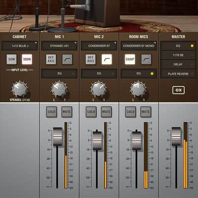The width and height of the screenshot is (198, 198).
Task: Select the 50W input level
Action: point(11,59)
